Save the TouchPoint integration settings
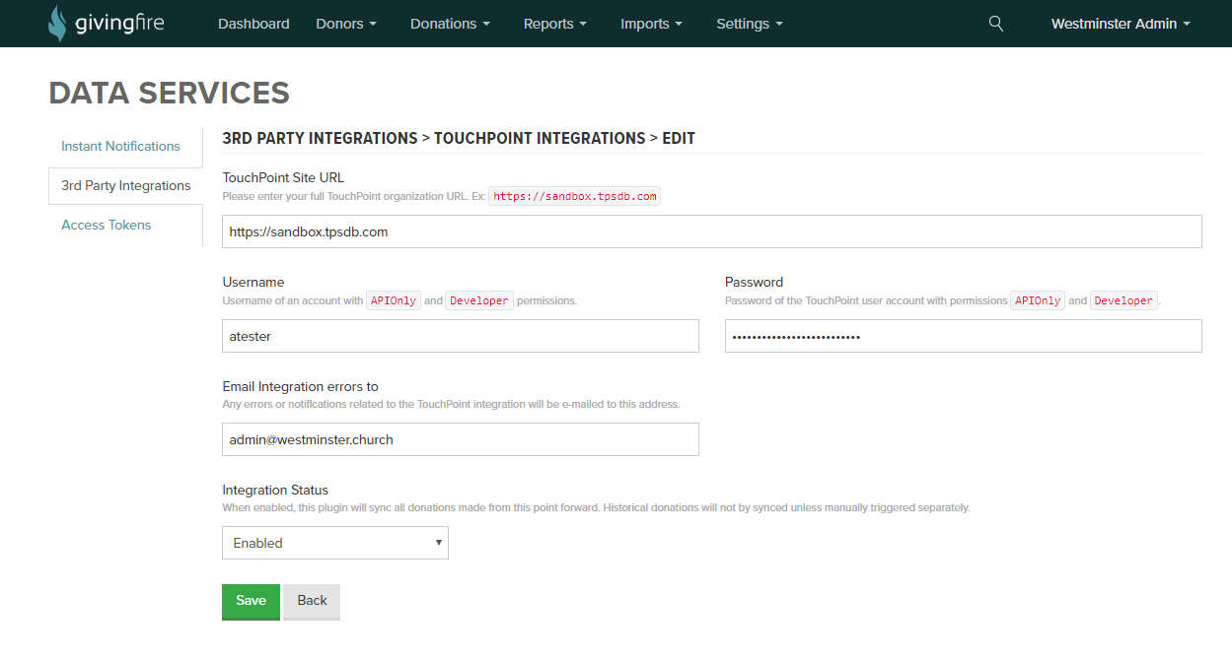1232x660 pixels. point(251,601)
